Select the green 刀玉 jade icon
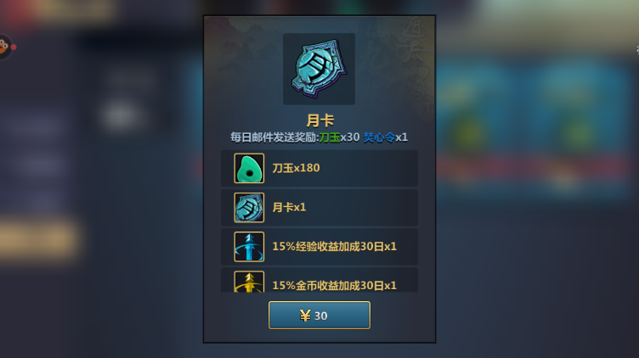639x358 pixels. point(249,168)
